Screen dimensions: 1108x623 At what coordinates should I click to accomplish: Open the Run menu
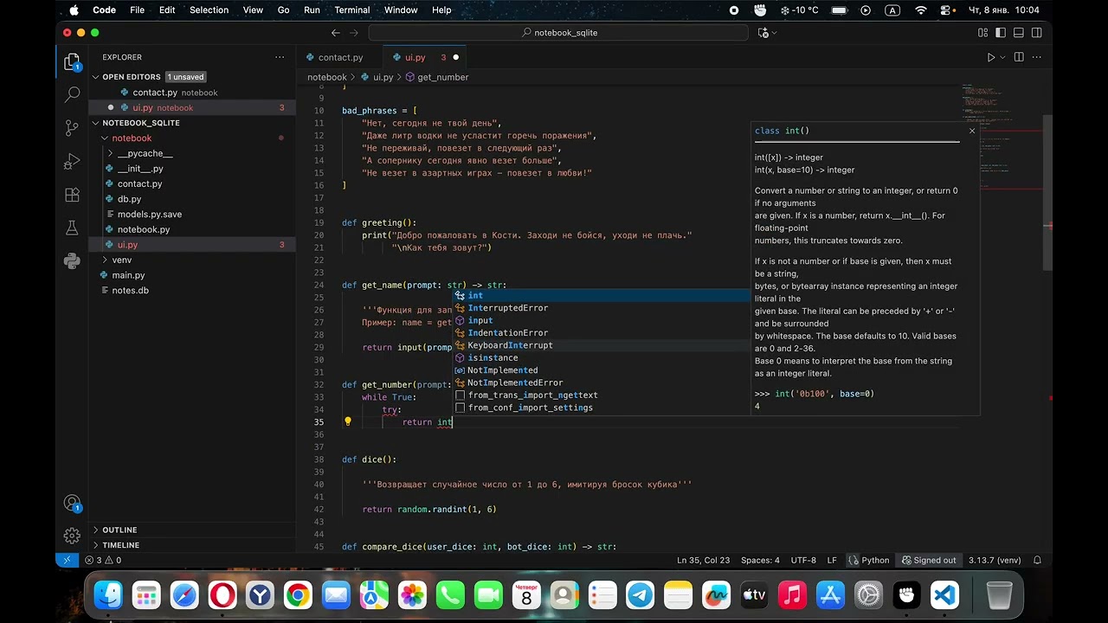click(312, 10)
